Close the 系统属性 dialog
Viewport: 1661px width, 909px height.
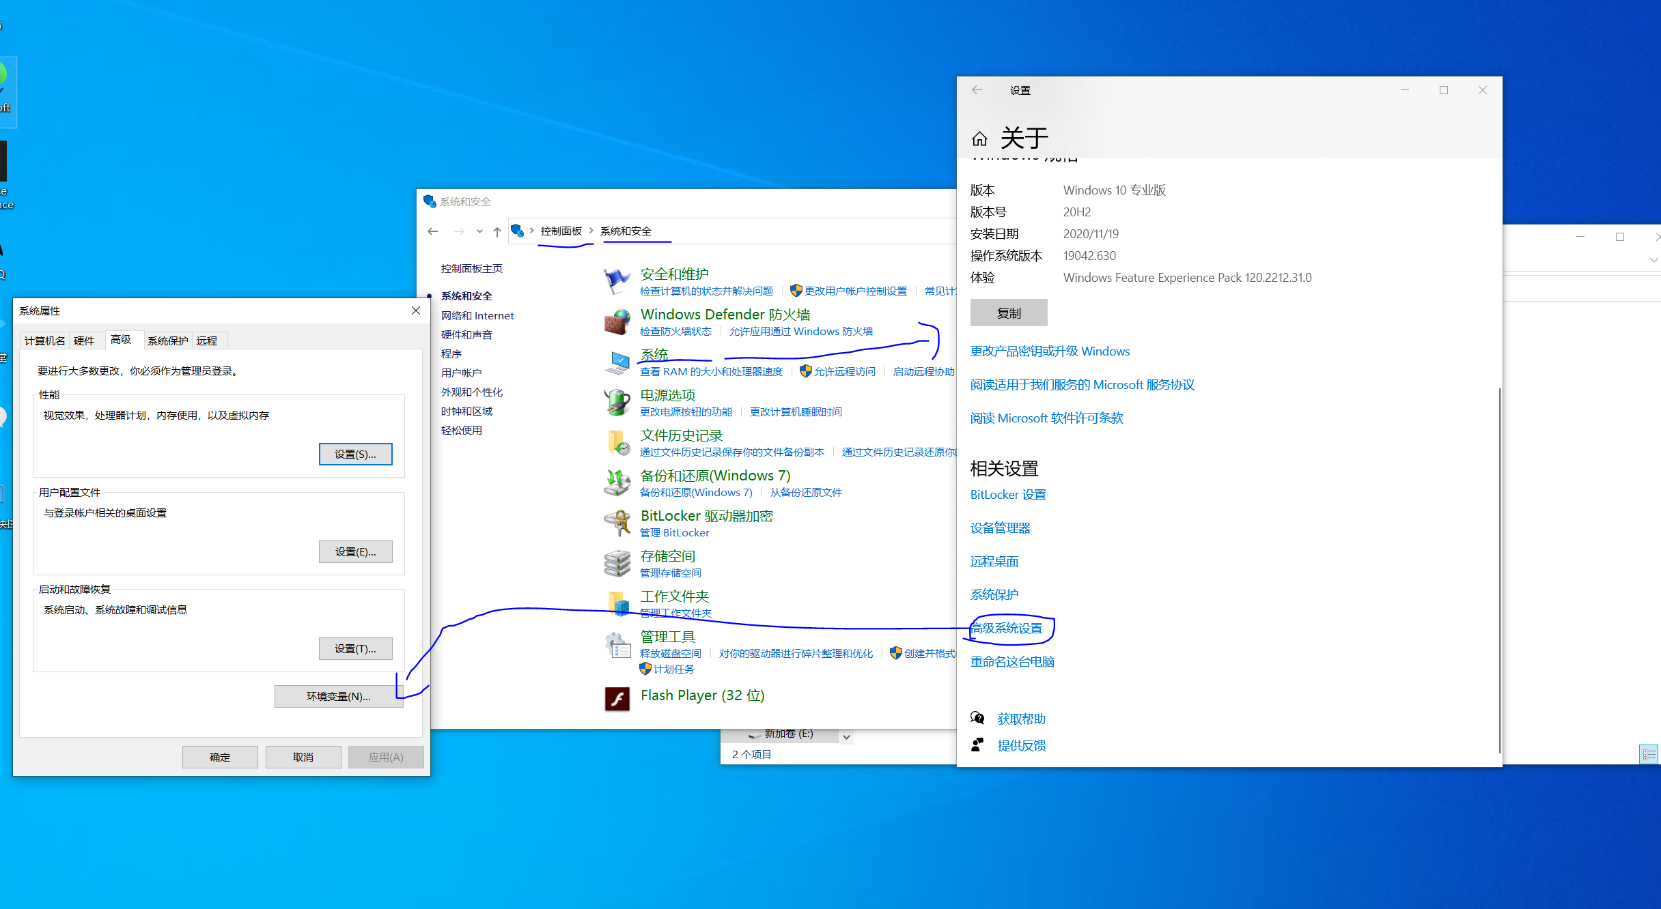416,311
